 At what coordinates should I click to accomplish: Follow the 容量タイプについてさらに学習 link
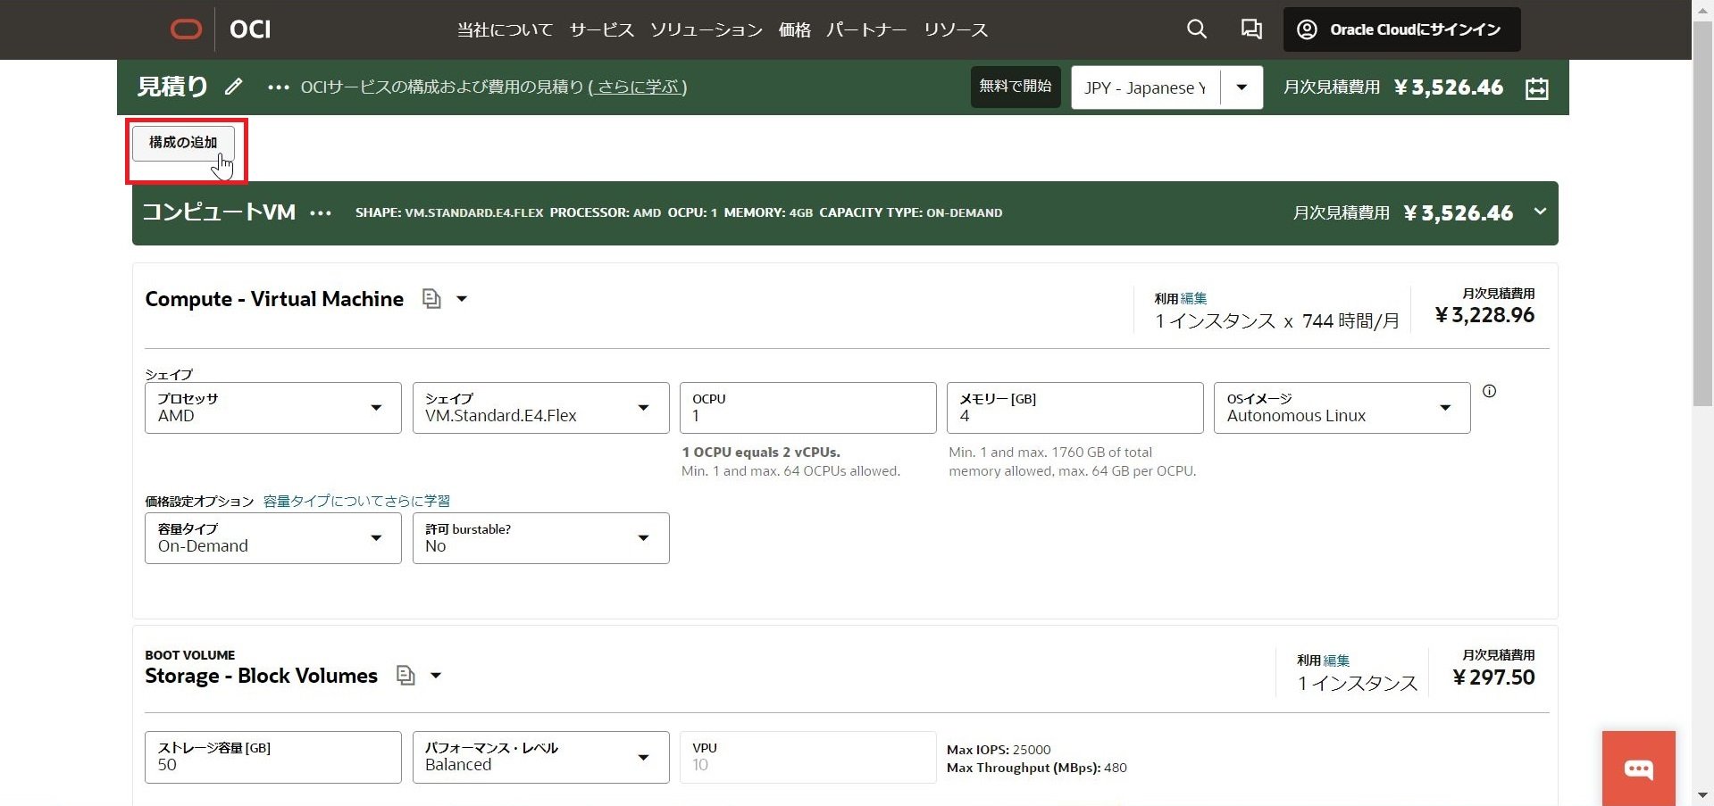[x=356, y=501]
